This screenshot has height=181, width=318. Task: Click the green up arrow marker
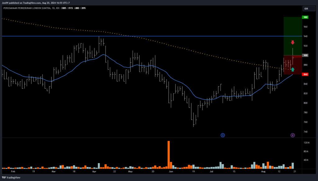[x=293, y=69]
